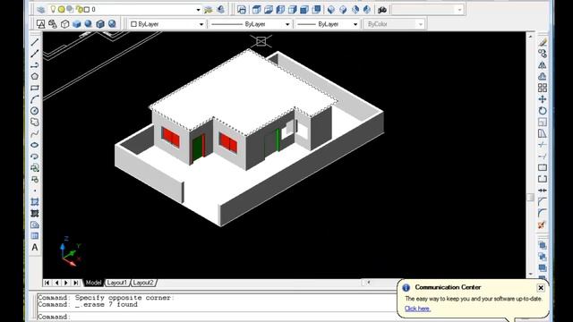
Task: Select the Array tool
Action: [x=543, y=88]
